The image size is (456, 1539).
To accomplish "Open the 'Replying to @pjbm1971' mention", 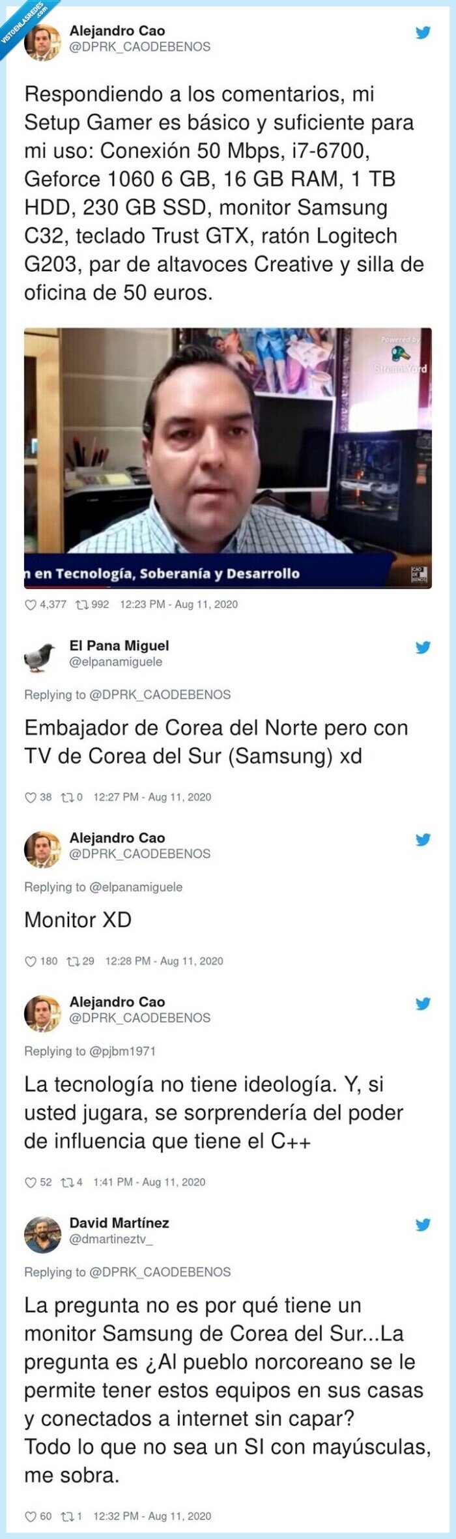I will click(90, 1051).
